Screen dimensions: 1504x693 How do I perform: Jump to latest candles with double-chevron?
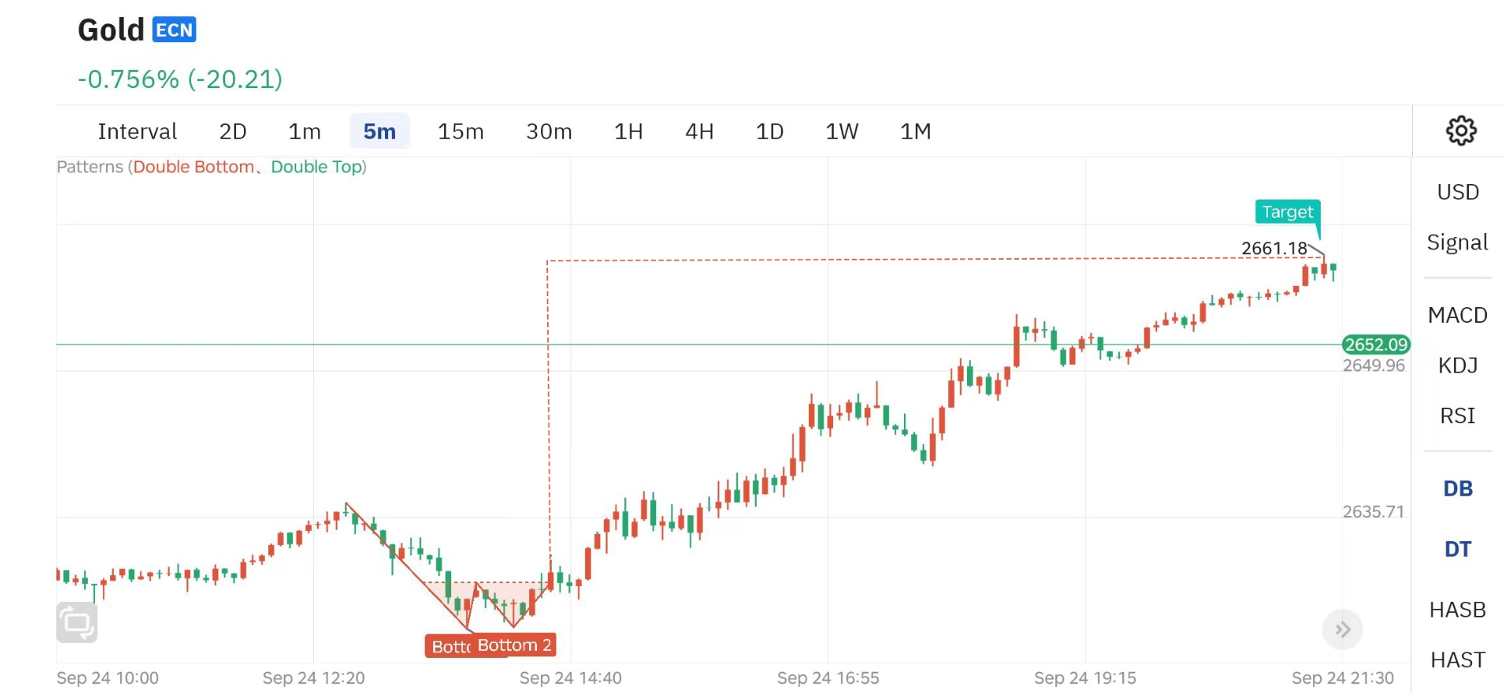point(1342,629)
